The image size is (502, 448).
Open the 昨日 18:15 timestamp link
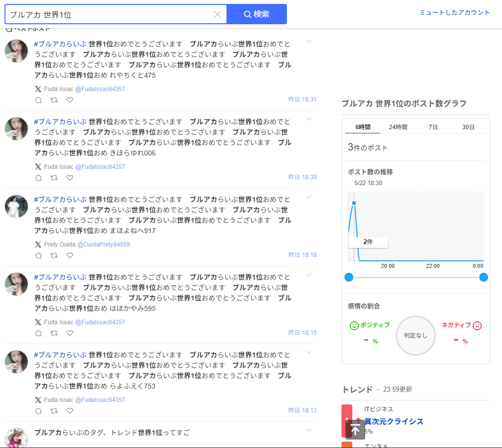[302, 333]
